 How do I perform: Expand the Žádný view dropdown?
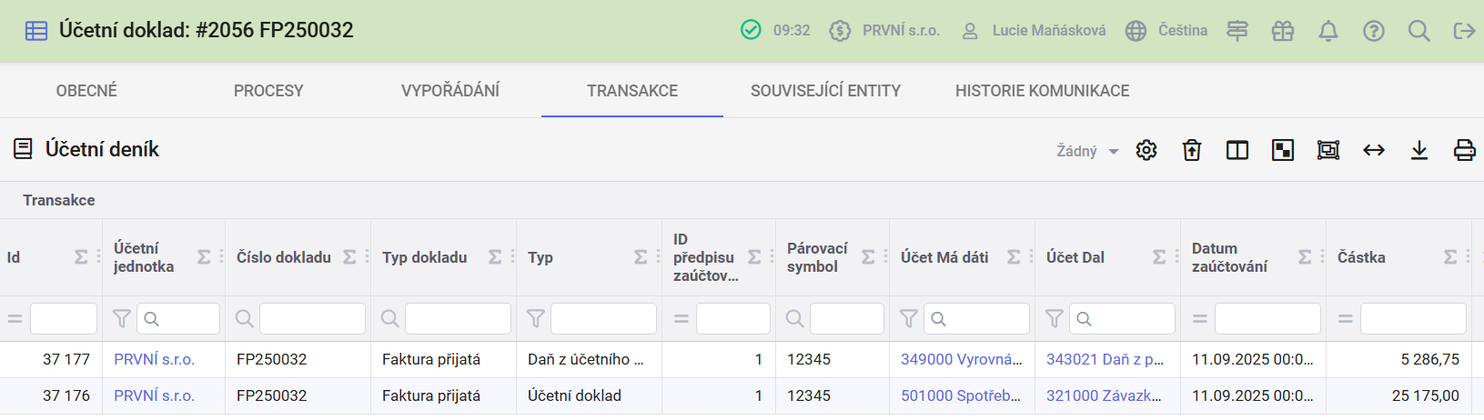tap(1087, 151)
